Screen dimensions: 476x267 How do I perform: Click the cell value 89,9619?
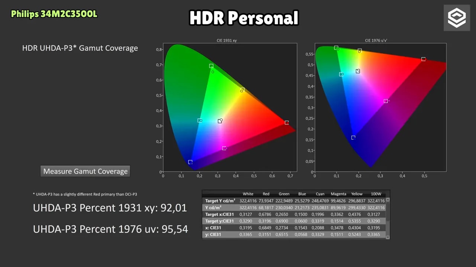click(338, 208)
